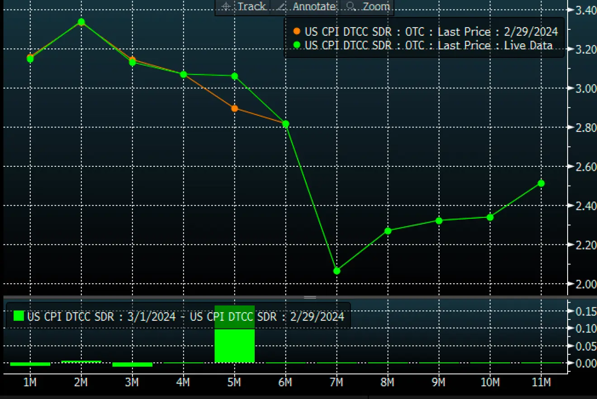
Task: Click the 0.15 spread axis value
Action: [x=586, y=311]
